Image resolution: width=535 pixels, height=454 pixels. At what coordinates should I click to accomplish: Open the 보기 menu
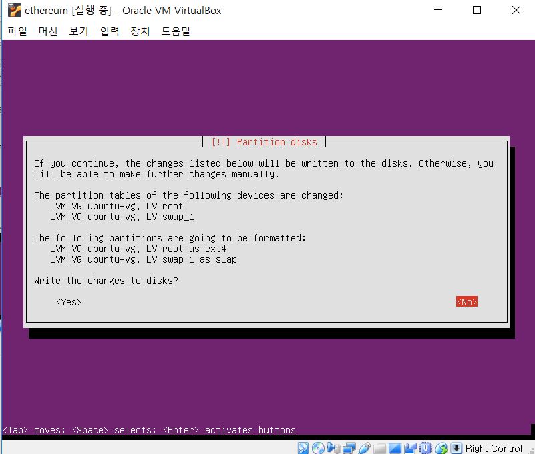tap(79, 31)
